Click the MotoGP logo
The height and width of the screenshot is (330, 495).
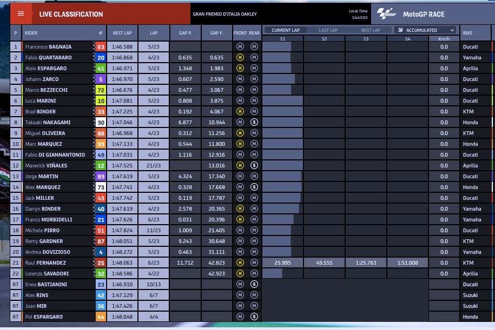click(x=386, y=14)
